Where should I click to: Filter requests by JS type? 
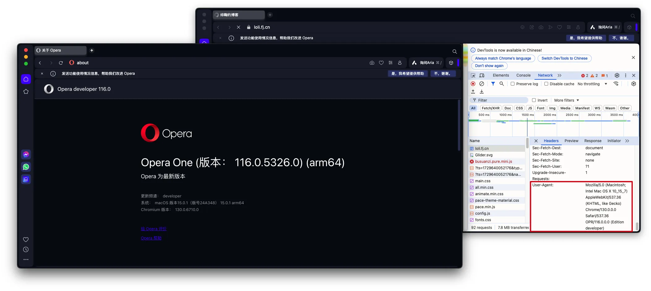(530, 108)
